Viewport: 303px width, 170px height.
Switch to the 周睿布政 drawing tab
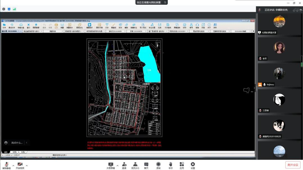click(53, 31)
